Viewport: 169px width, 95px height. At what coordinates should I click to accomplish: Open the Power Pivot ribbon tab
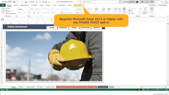(78, 5)
